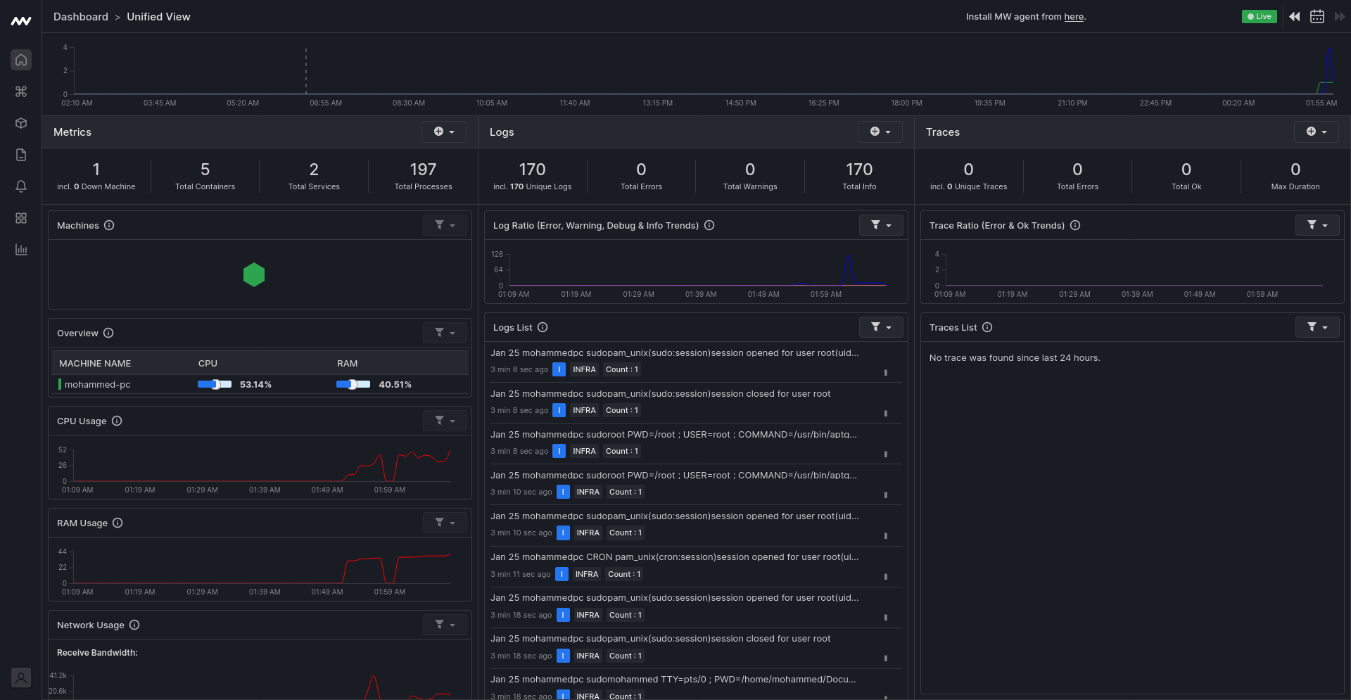Open the Dashboard breadcrumb link
Screen dimensions: 1351x700
[80, 16]
